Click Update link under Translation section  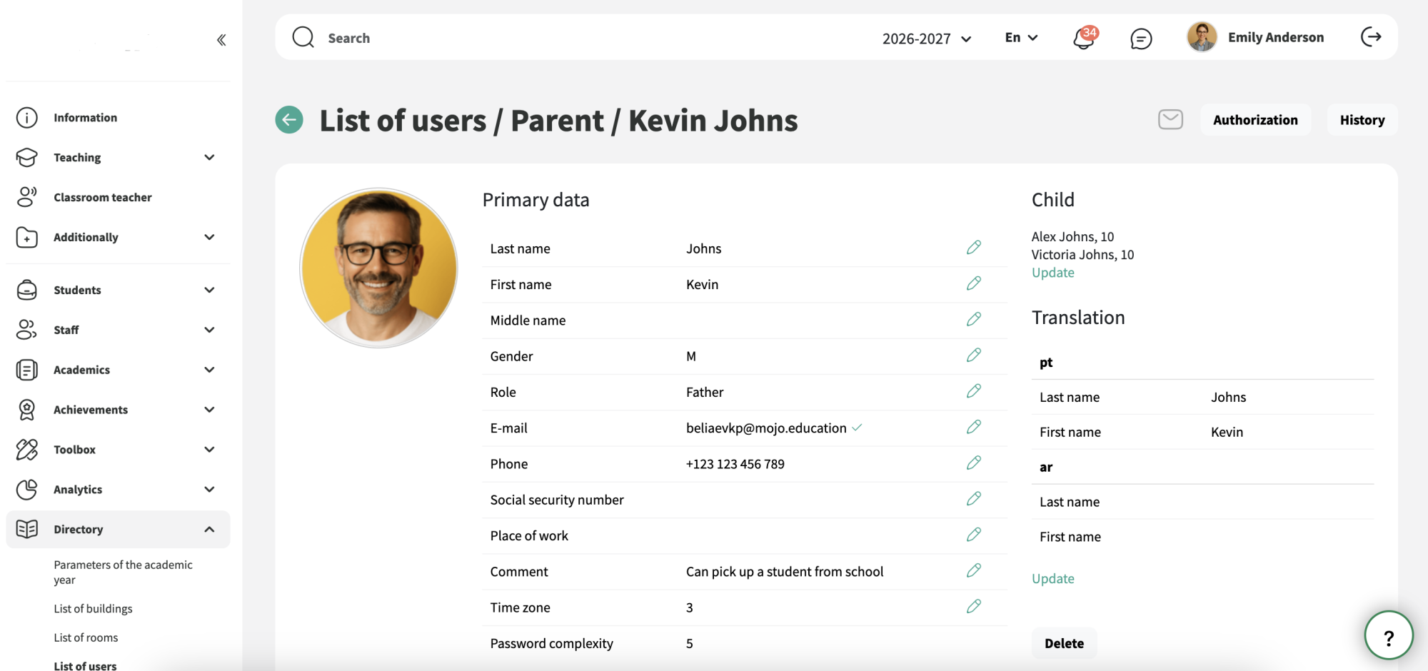[x=1052, y=578]
